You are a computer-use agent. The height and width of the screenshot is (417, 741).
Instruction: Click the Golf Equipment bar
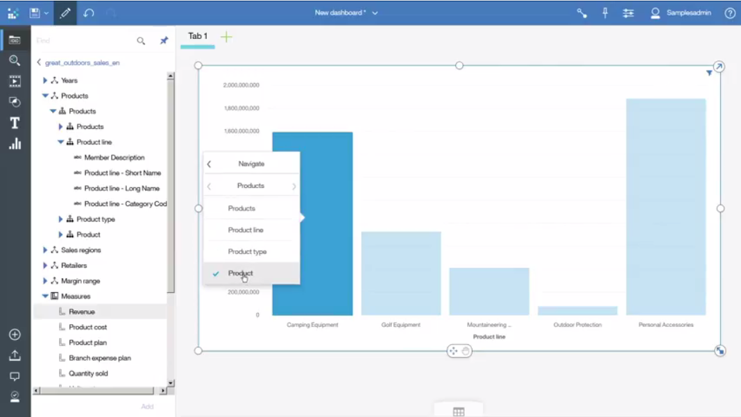pos(401,273)
